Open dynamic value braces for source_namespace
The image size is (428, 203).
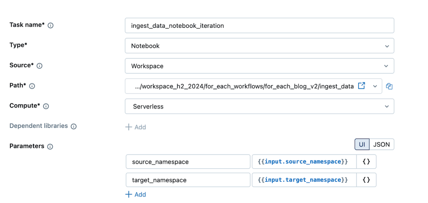coord(366,162)
